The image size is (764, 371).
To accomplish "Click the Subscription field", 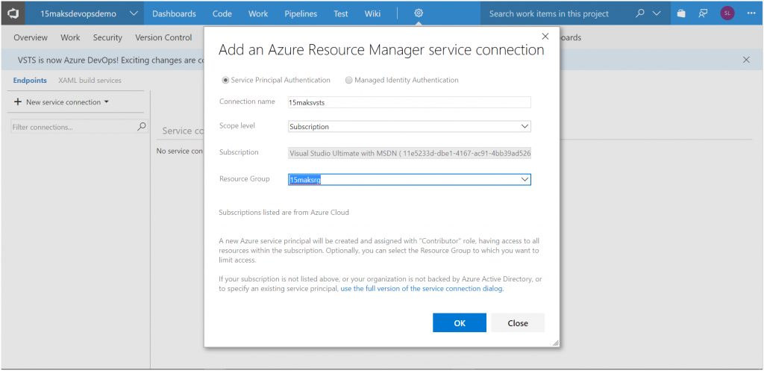I will click(410, 153).
